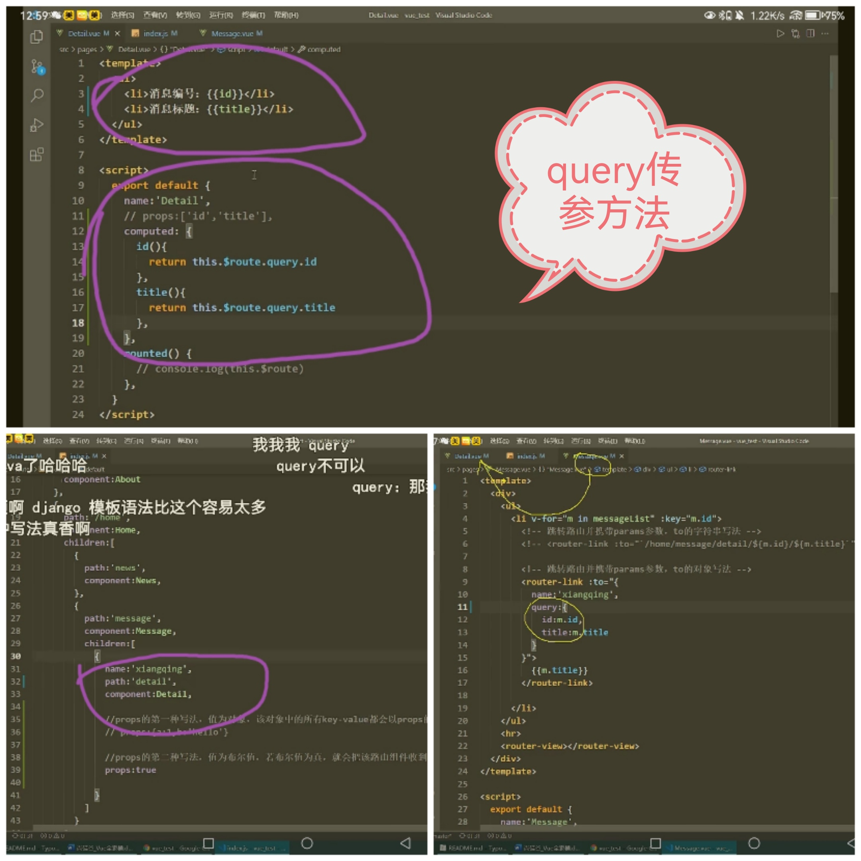
Task: Click the Open Changes compare icon
Action: 796,34
